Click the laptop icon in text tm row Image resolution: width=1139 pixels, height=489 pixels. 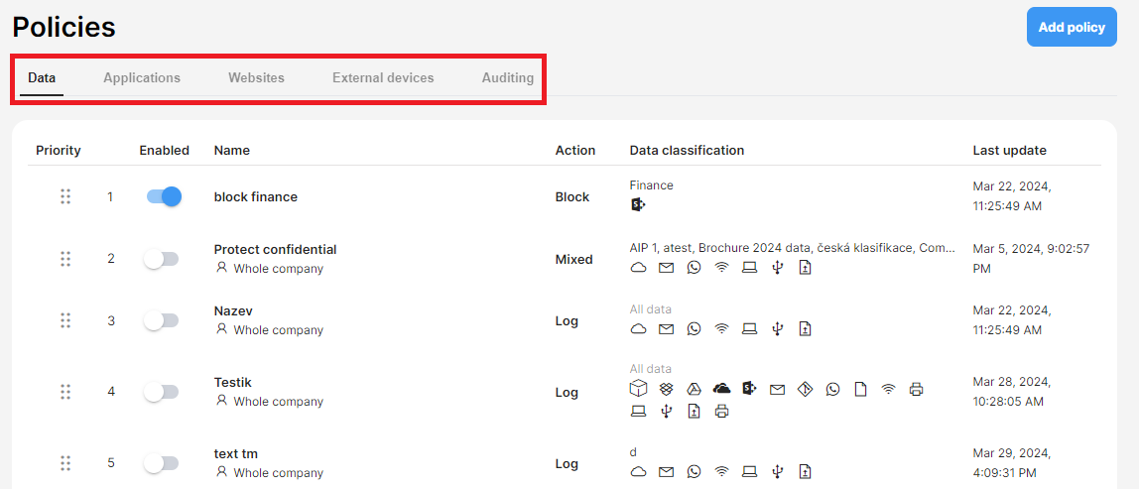coord(750,471)
